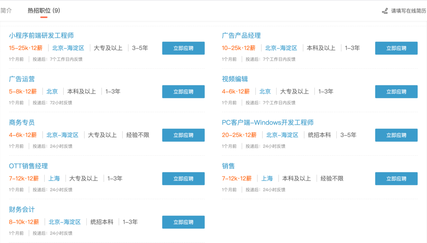427x243 pixels.
Task: Apply to the 广告运营 job
Action: coord(183,92)
